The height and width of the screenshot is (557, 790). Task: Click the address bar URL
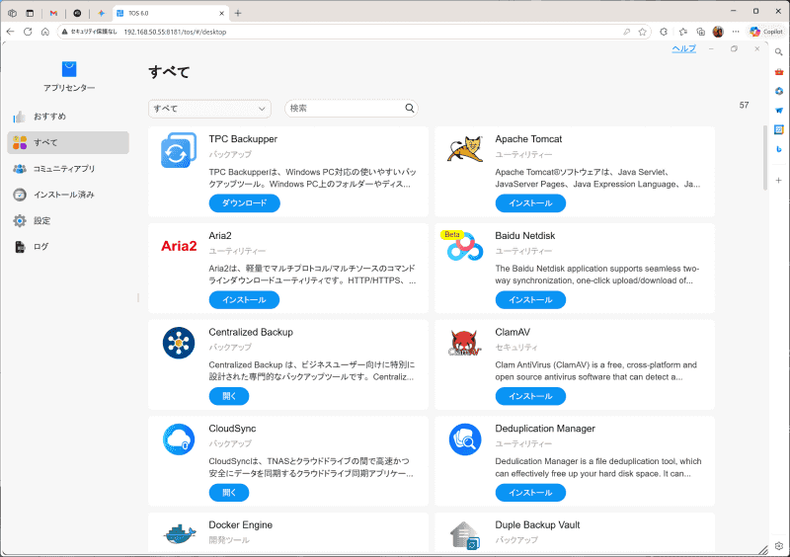pos(175,32)
